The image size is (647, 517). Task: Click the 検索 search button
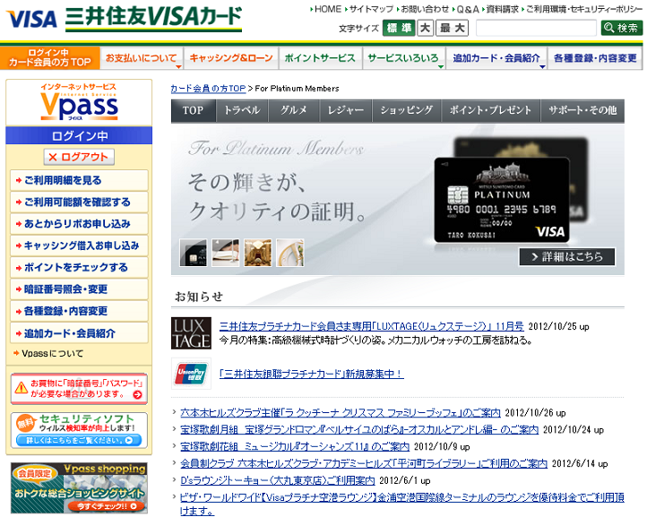(x=622, y=28)
